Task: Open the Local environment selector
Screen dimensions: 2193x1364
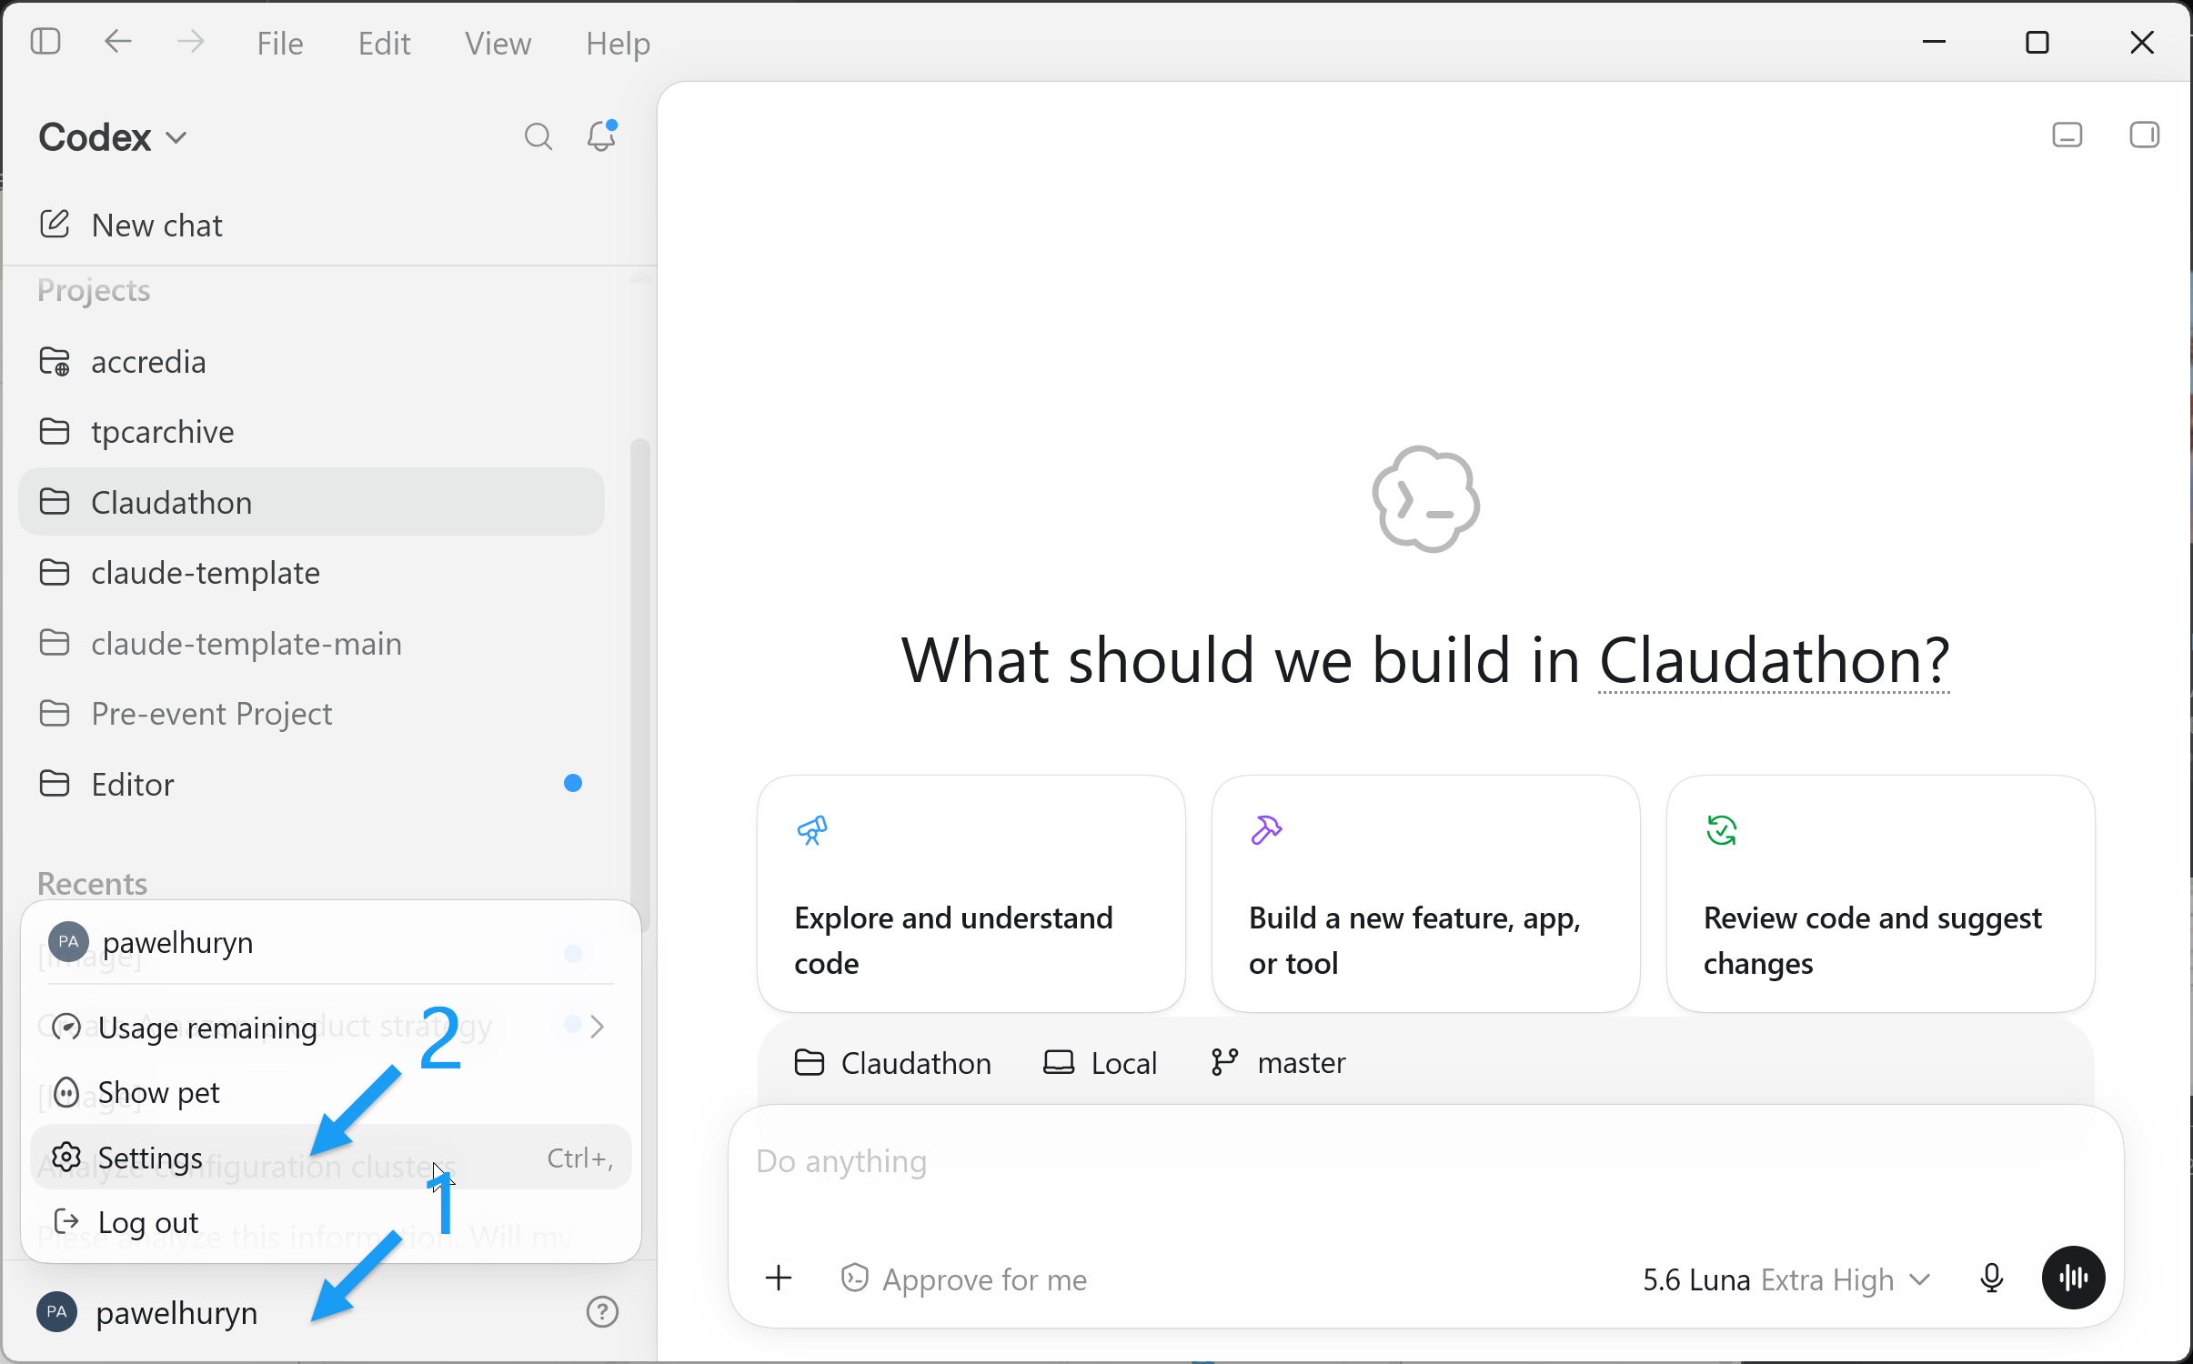Action: (x=1100, y=1063)
